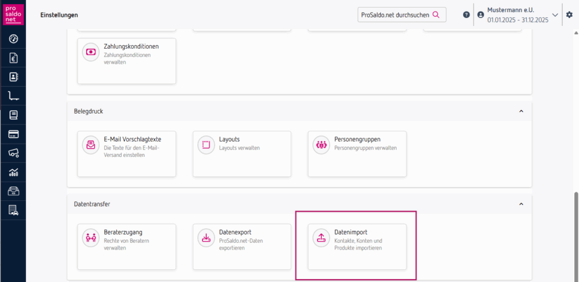
Task: Collapse the Belegdruck section
Action: pyautogui.click(x=521, y=111)
